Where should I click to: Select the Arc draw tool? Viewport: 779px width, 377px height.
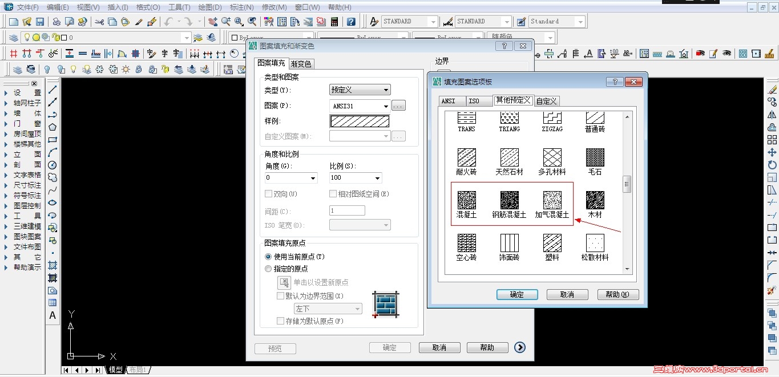pyautogui.click(x=53, y=152)
